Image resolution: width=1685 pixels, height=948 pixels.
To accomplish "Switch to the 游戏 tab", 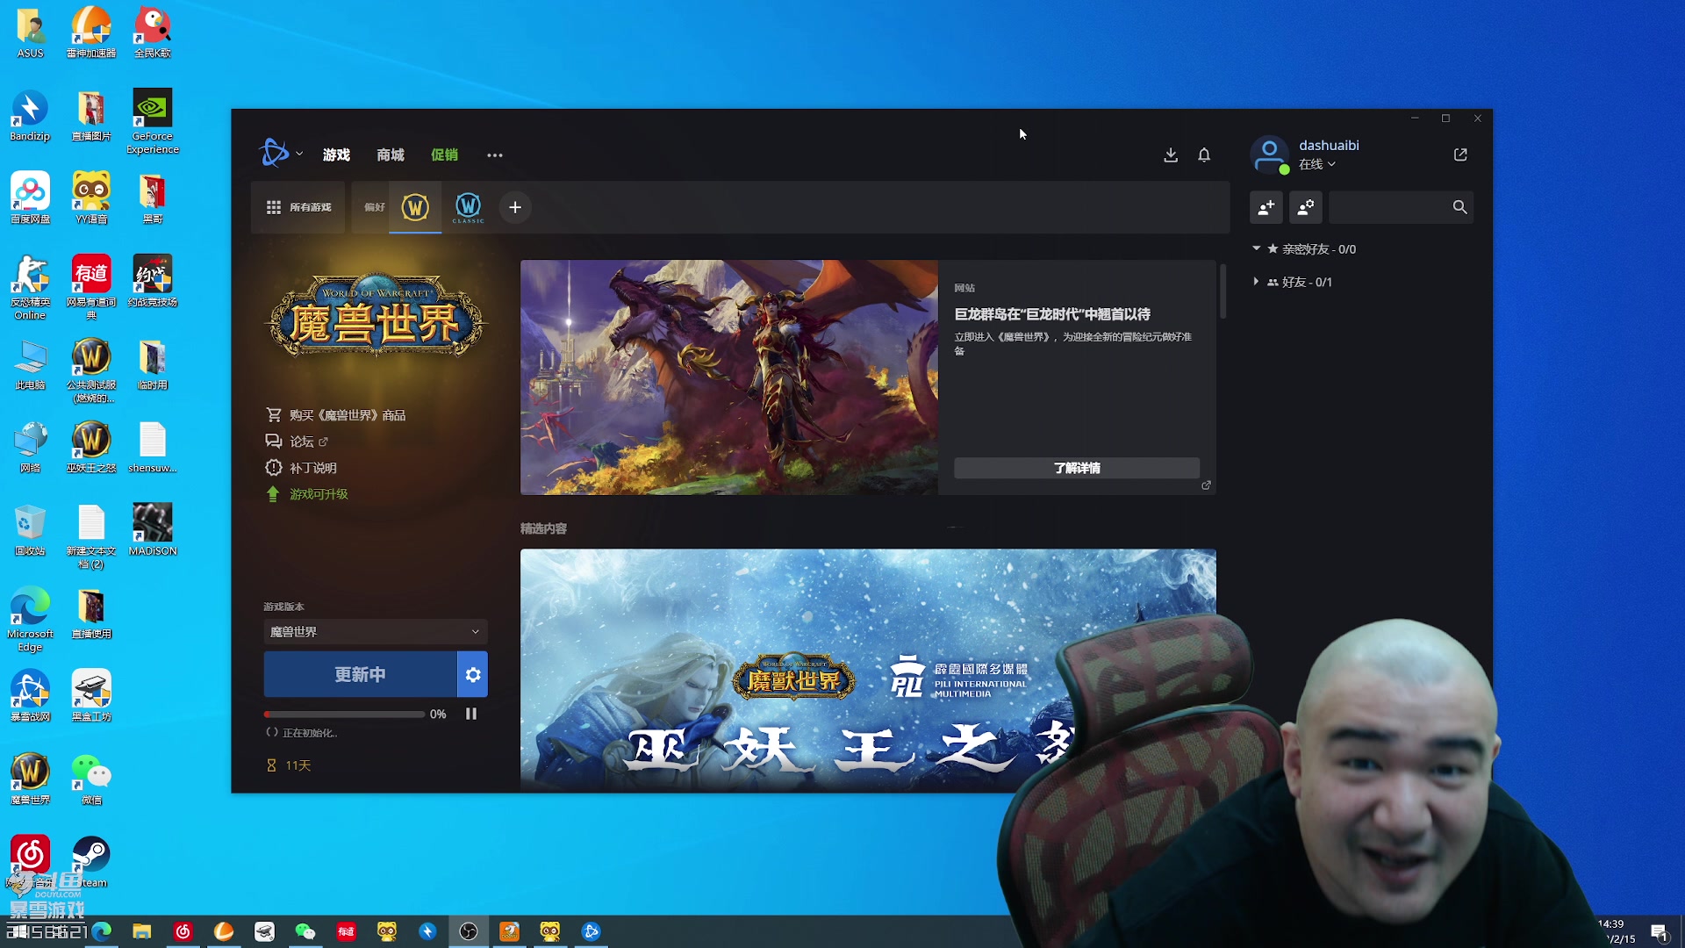I will click(x=336, y=155).
